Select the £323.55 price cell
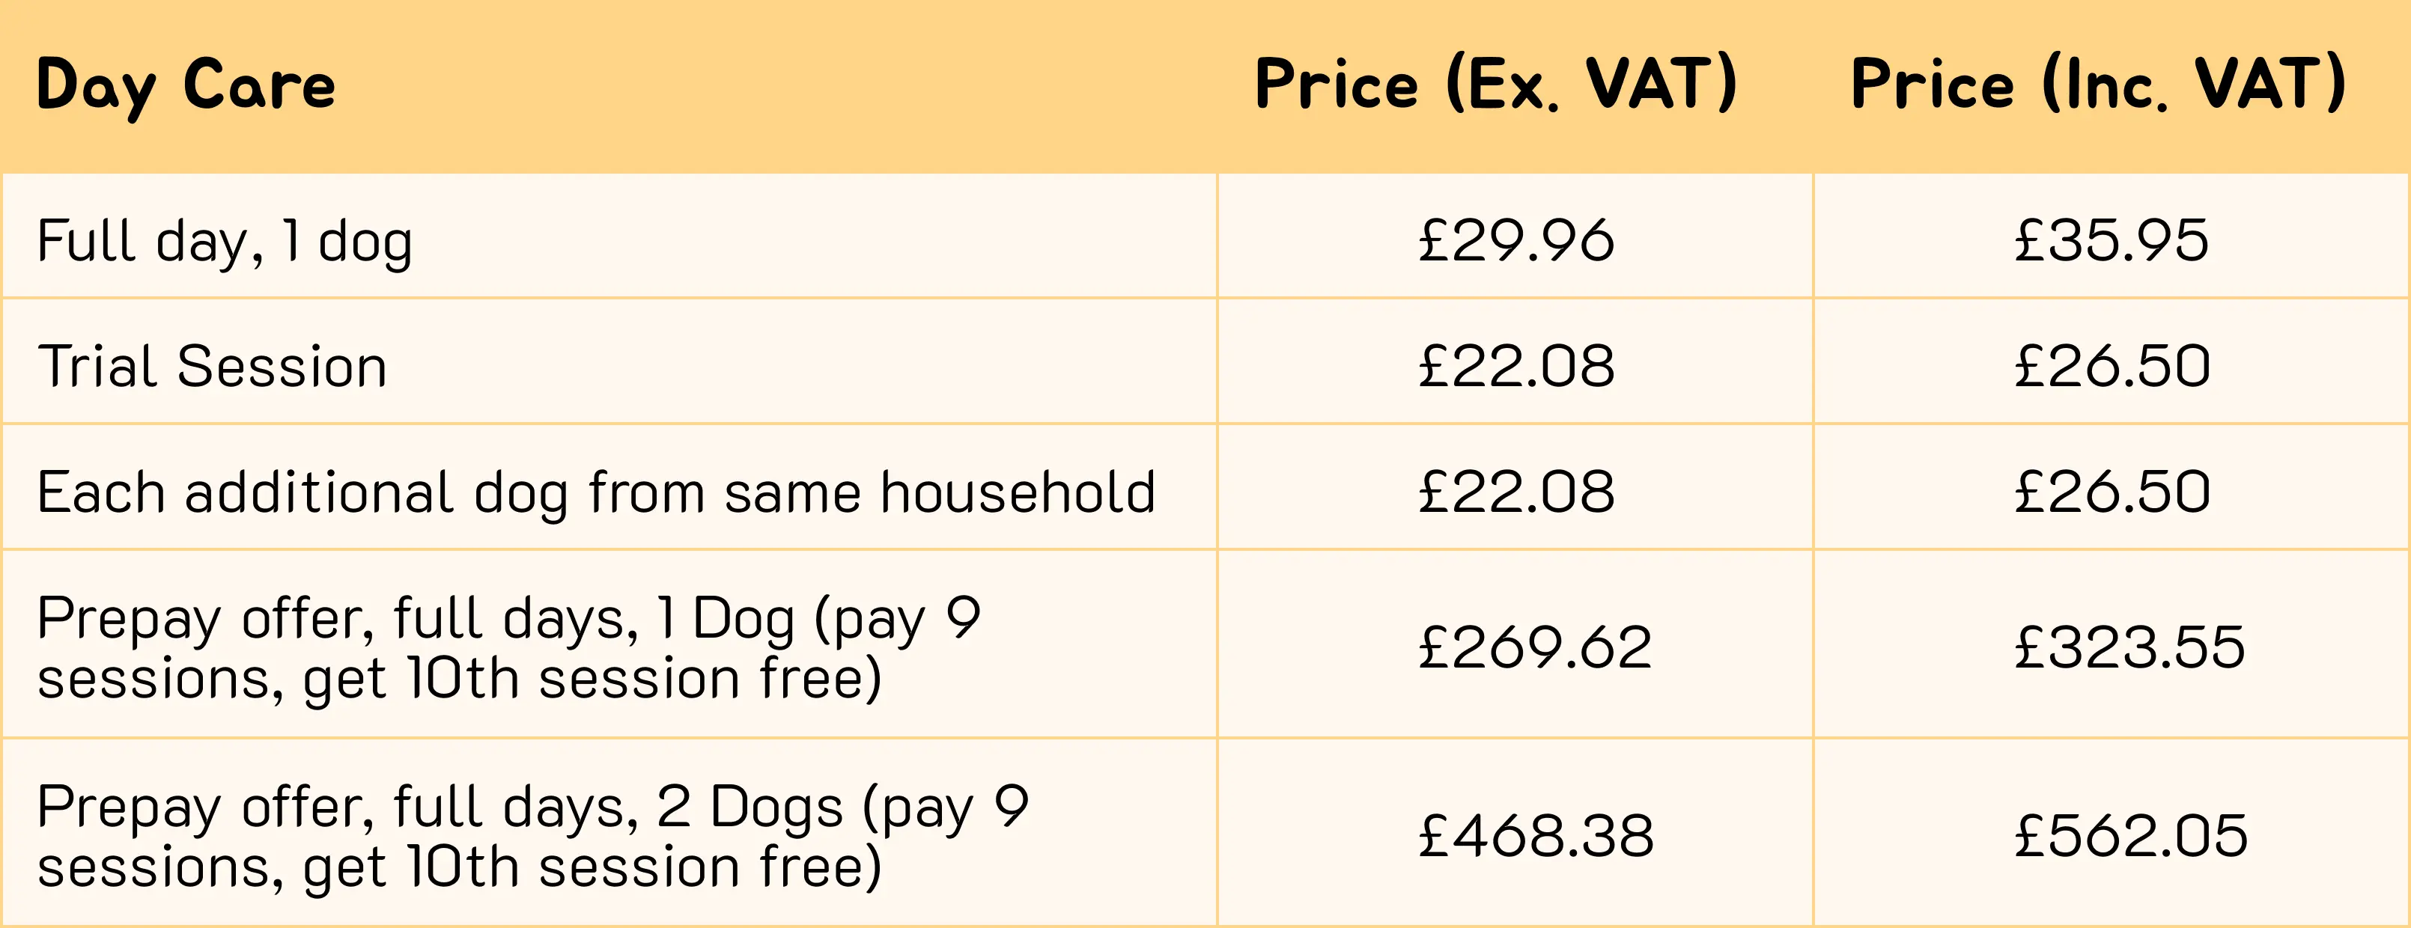The width and height of the screenshot is (2411, 928). click(2129, 647)
